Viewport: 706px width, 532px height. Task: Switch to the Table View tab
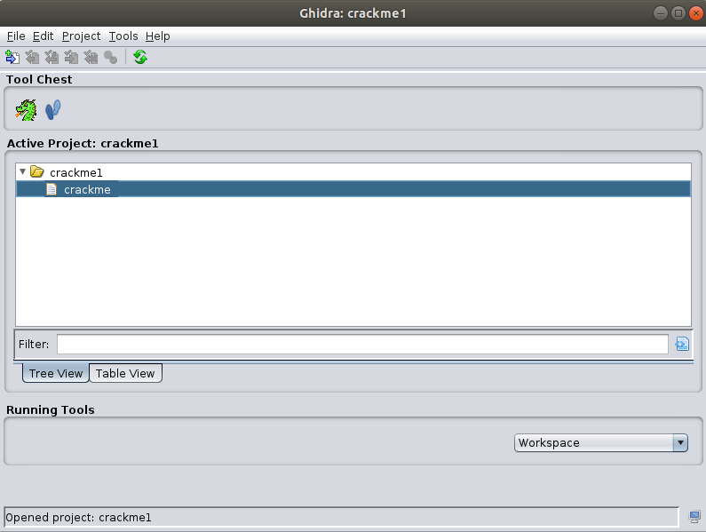125,373
